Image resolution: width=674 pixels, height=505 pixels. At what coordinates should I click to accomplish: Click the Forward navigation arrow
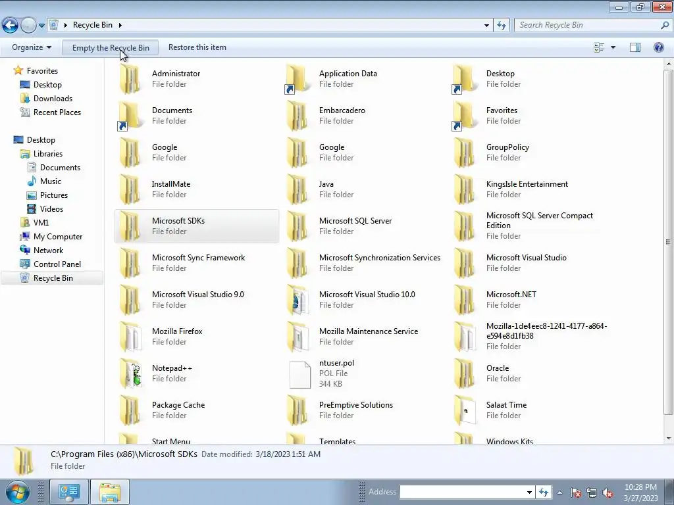pos(28,25)
